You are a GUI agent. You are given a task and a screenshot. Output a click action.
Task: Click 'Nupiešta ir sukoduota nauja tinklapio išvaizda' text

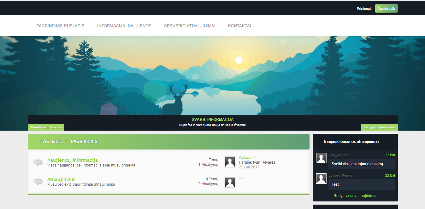click(x=213, y=125)
